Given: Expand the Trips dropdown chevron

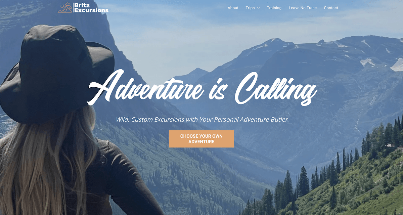Looking at the screenshot, I should 258,8.
